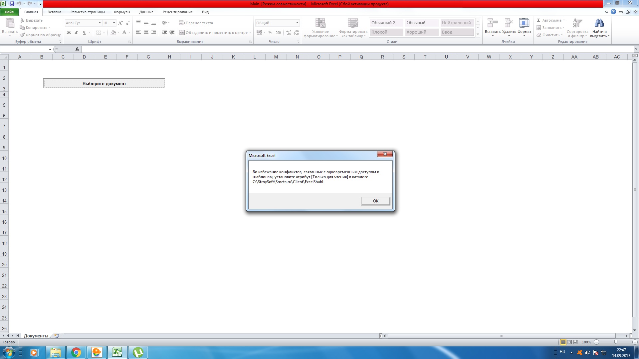Switch to the Данные tab

coord(146,12)
